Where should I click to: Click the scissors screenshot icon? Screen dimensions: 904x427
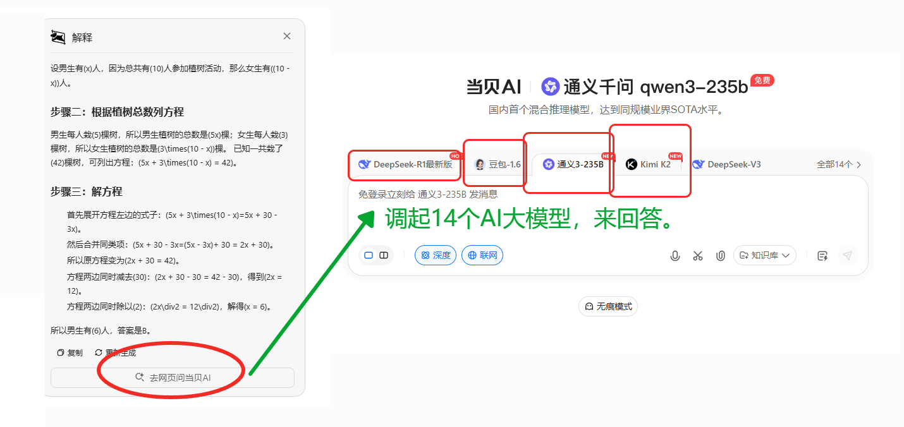pos(698,256)
